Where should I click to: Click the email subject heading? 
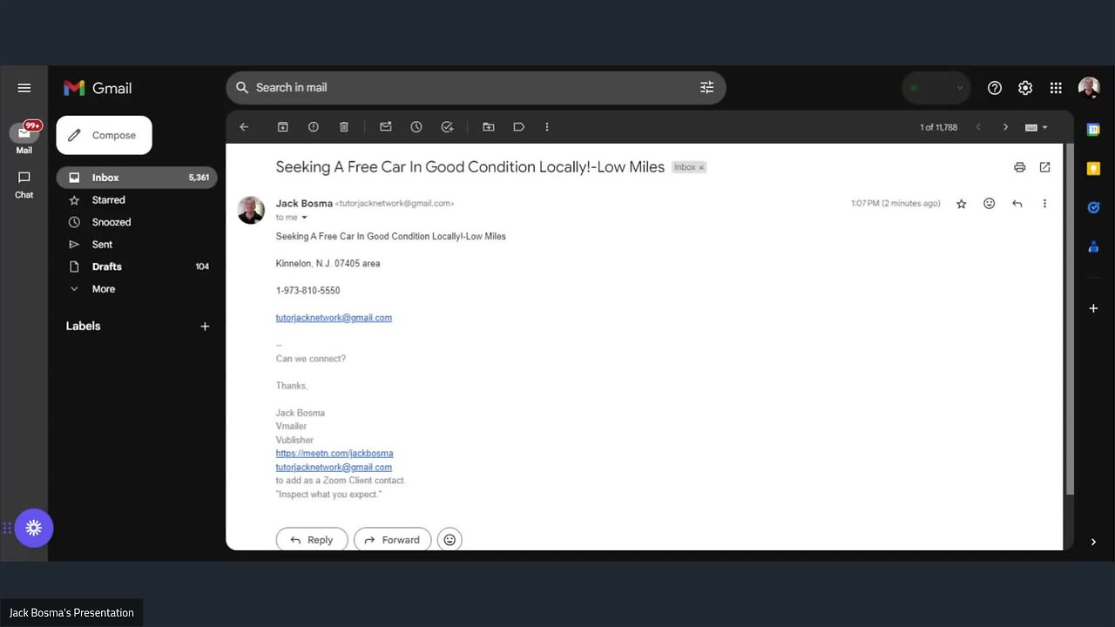pos(470,167)
